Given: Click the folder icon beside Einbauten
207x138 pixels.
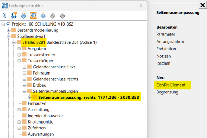Looking at the screenshot, I should tap(24, 103).
